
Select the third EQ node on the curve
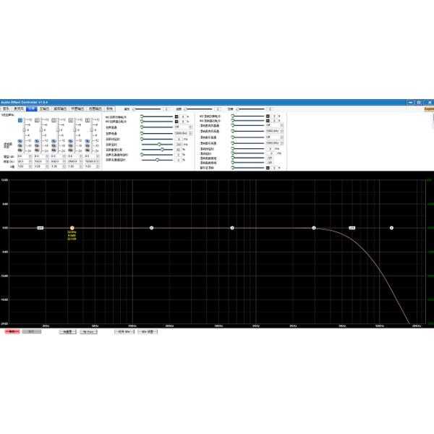point(232,228)
